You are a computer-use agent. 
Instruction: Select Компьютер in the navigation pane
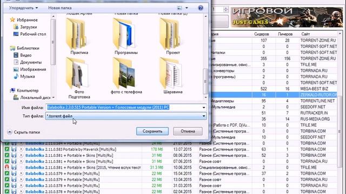24,91
